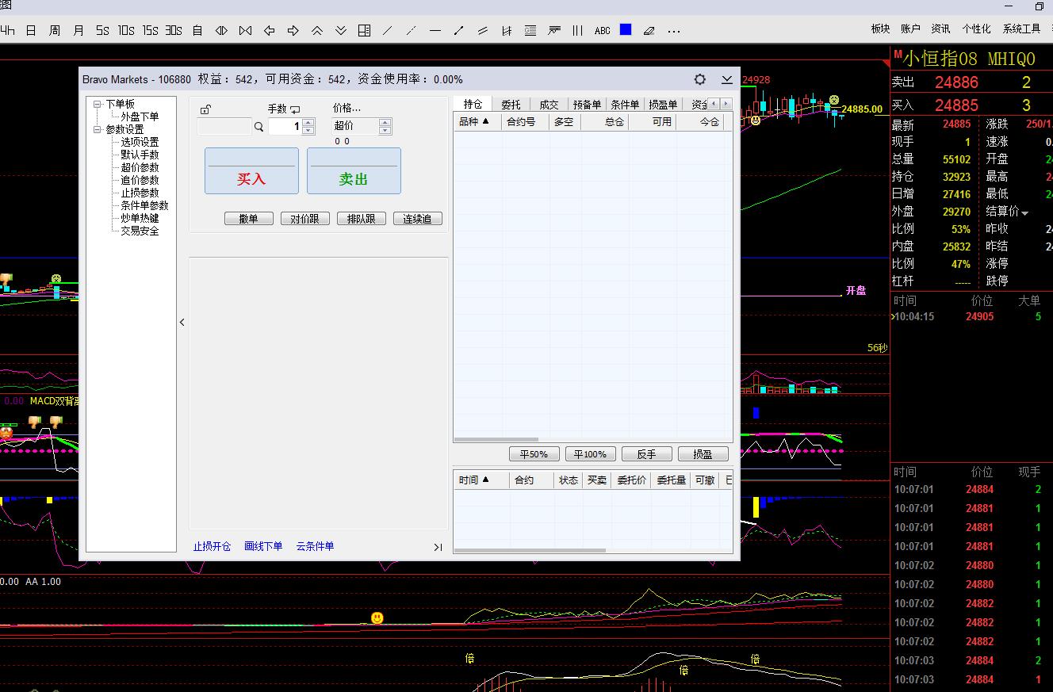Viewport: 1053px width, 692px height.
Task: Toggle the 手数 enter-key icon
Action: tap(296, 109)
